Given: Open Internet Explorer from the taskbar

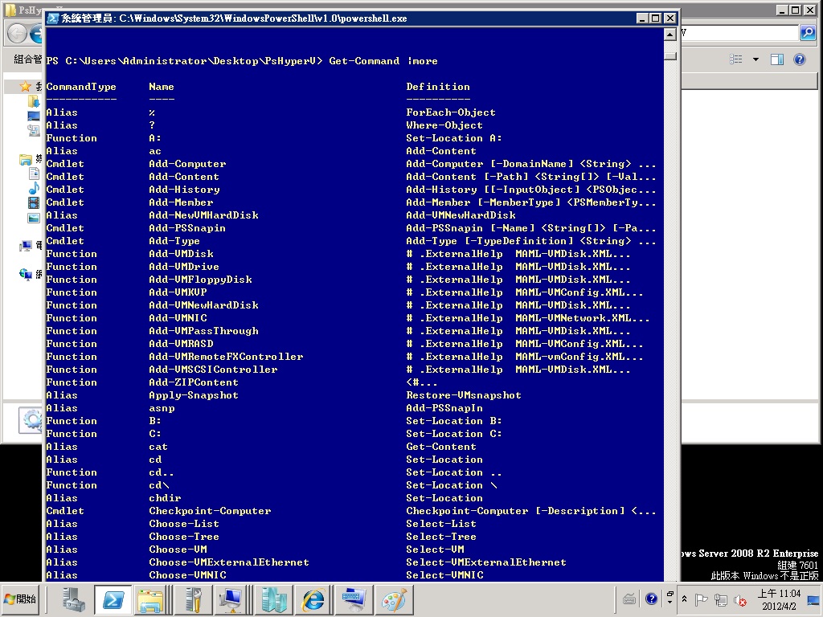Looking at the screenshot, I should click(x=313, y=599).
